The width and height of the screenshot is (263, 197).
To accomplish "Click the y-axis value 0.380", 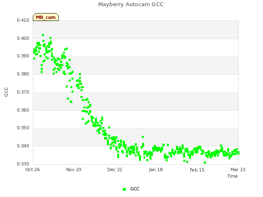I will [23, 74].
